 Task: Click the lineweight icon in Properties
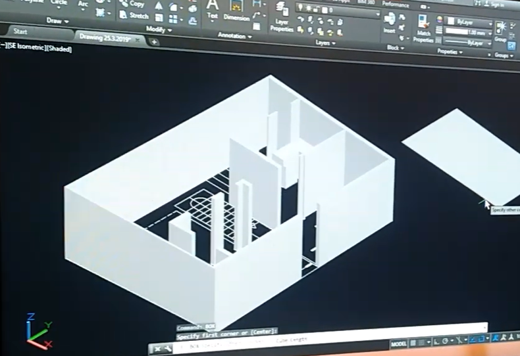coord(439,30)
